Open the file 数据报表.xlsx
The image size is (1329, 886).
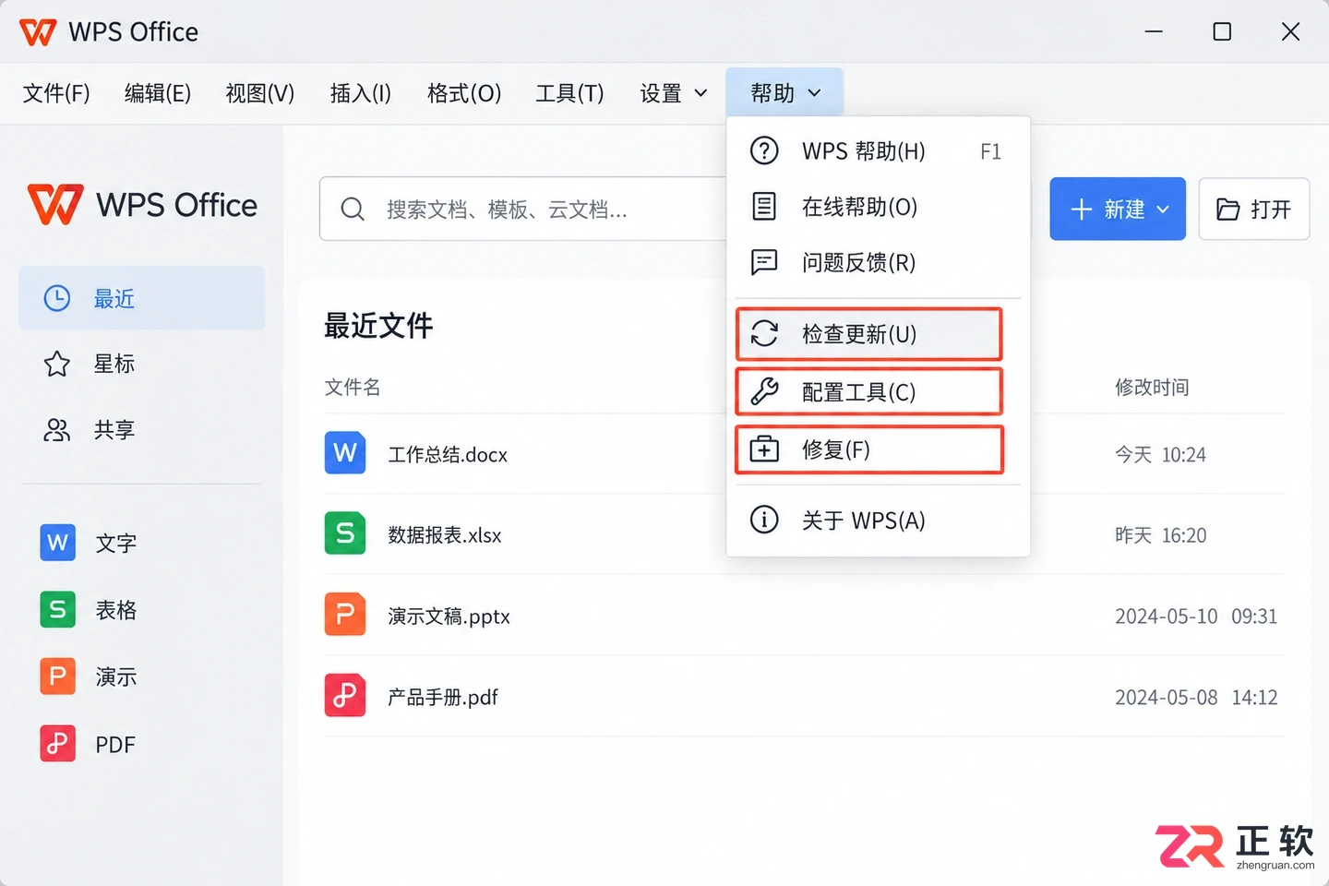click(x=445, y=535)
